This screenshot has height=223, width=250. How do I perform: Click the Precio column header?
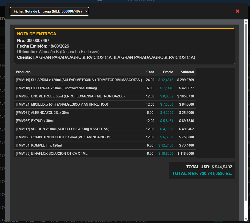(168, 72)
